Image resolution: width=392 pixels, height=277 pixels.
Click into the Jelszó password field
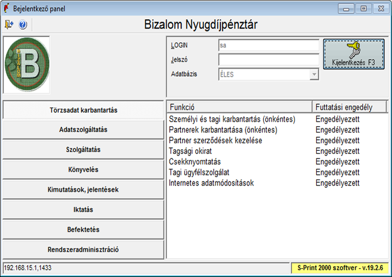(x=269, y=60)
